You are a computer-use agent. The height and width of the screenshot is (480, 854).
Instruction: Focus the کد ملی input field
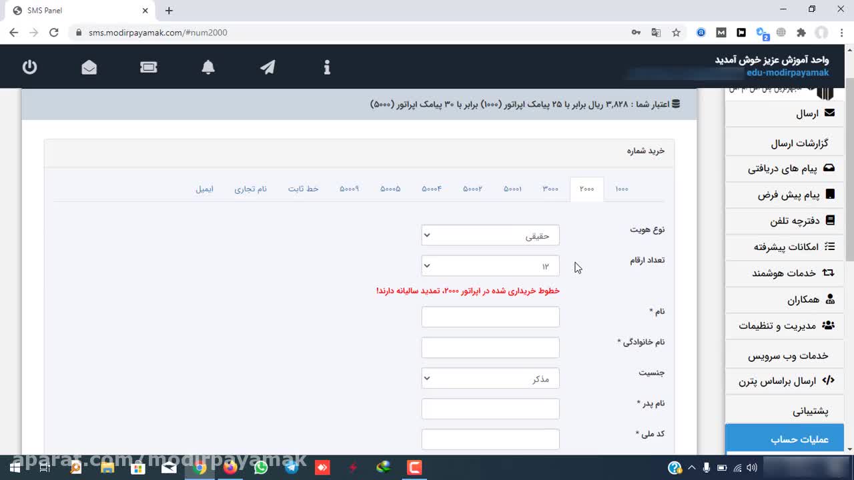(x=490, y=439)
